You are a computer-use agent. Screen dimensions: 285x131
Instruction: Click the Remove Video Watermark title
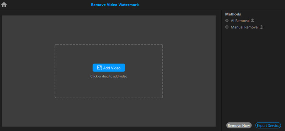point(115,5)
